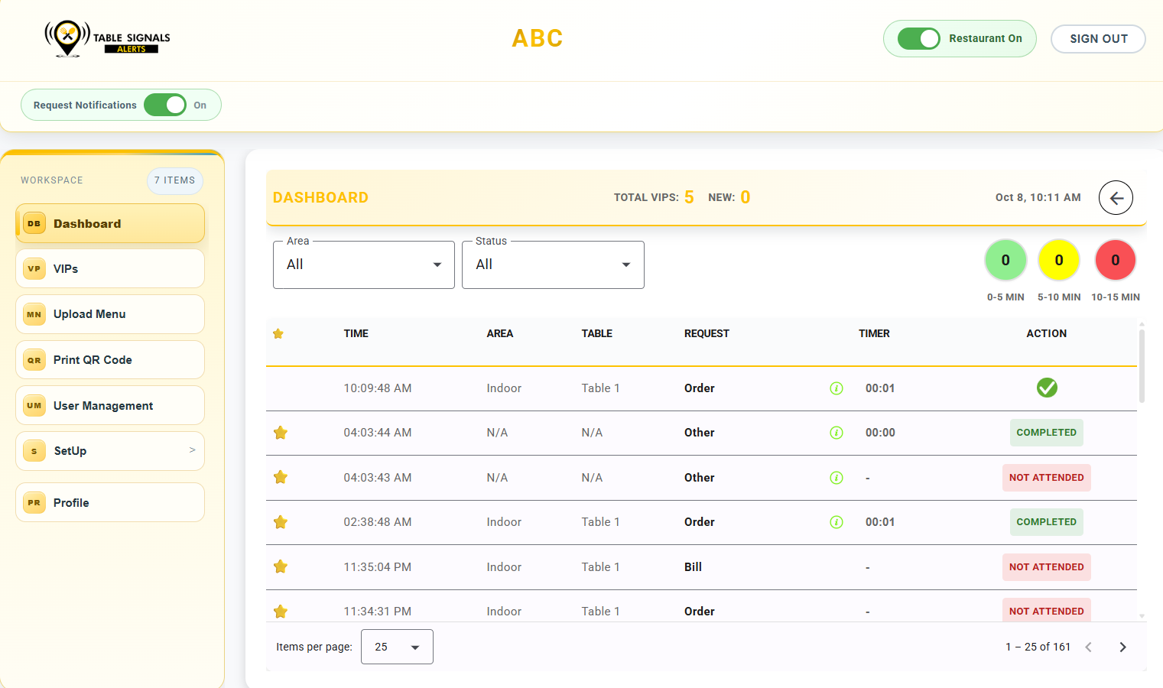Click the ABC restaurant name title
This screenshot has width=1163, height=688.
tap(538, 38)
